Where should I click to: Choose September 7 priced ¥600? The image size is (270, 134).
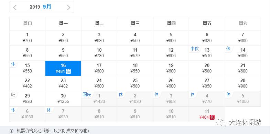click(243, 38)
